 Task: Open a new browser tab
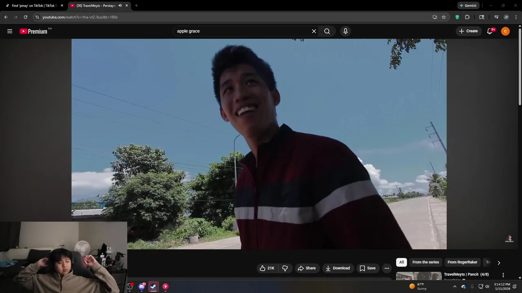point(136,6)
